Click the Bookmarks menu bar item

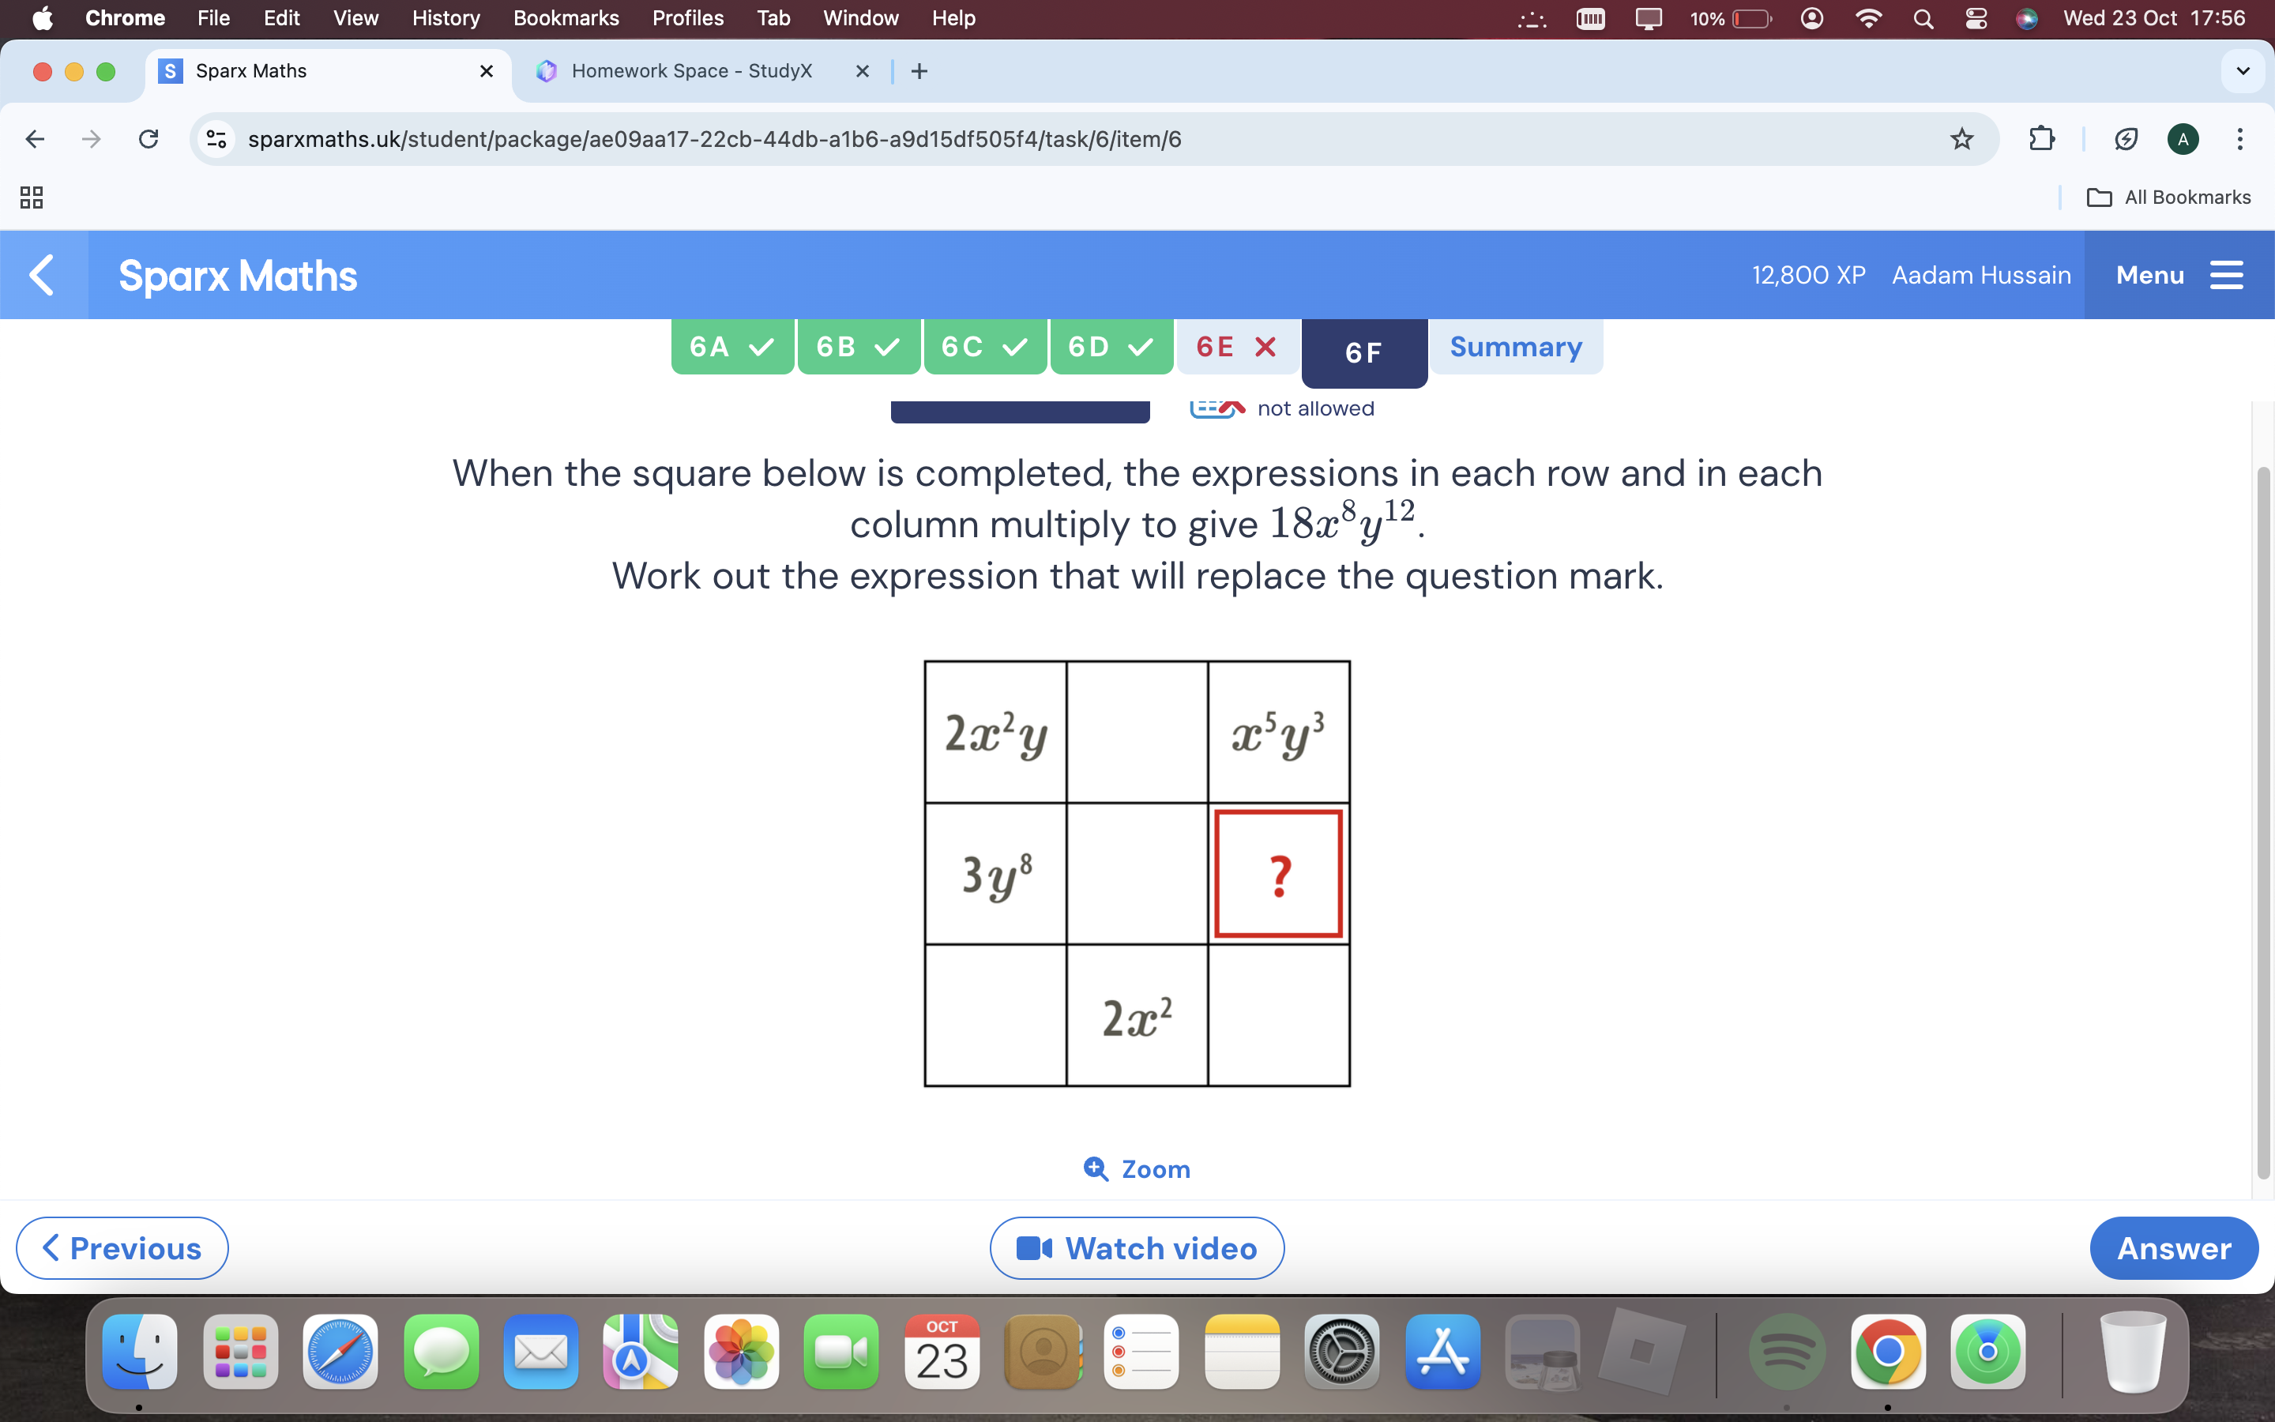pos(563,20)
